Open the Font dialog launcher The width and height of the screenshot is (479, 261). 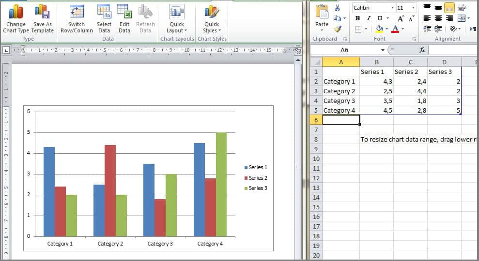point(414,39)
